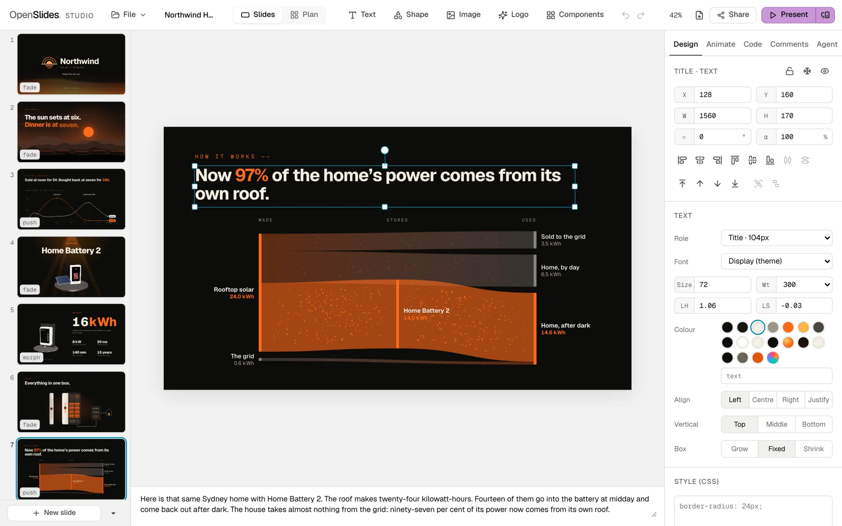Open the Components library
842x526 pixels.
click(575, 15)
